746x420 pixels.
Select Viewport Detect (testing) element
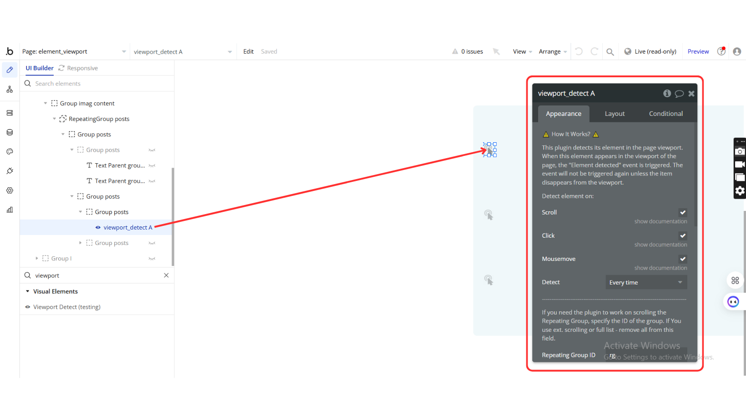(67, 307)
